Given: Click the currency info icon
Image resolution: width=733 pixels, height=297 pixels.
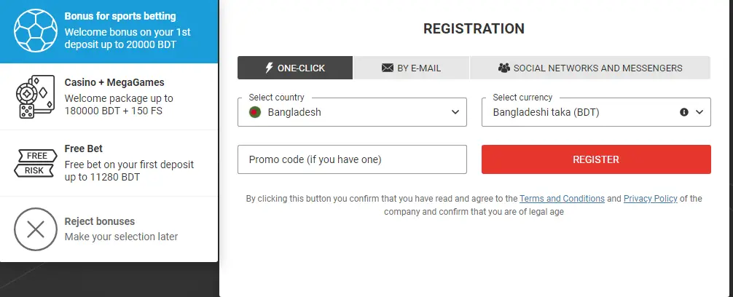Looking at the screenshot, I should click(684, 112).
